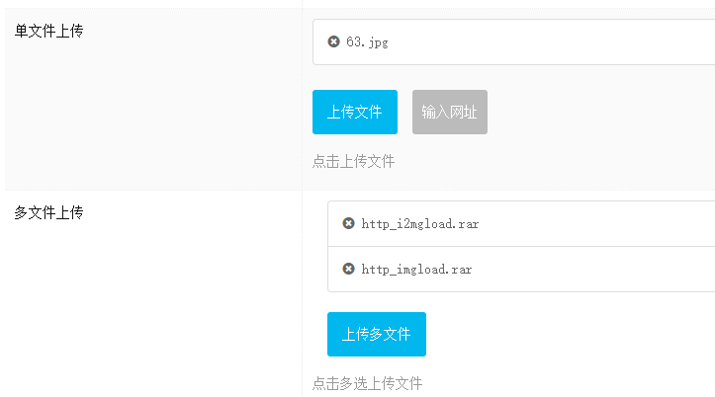Click the blue 上传多文件 button
The width and height of the screenshot is (715, 397).
coord(377,334)
